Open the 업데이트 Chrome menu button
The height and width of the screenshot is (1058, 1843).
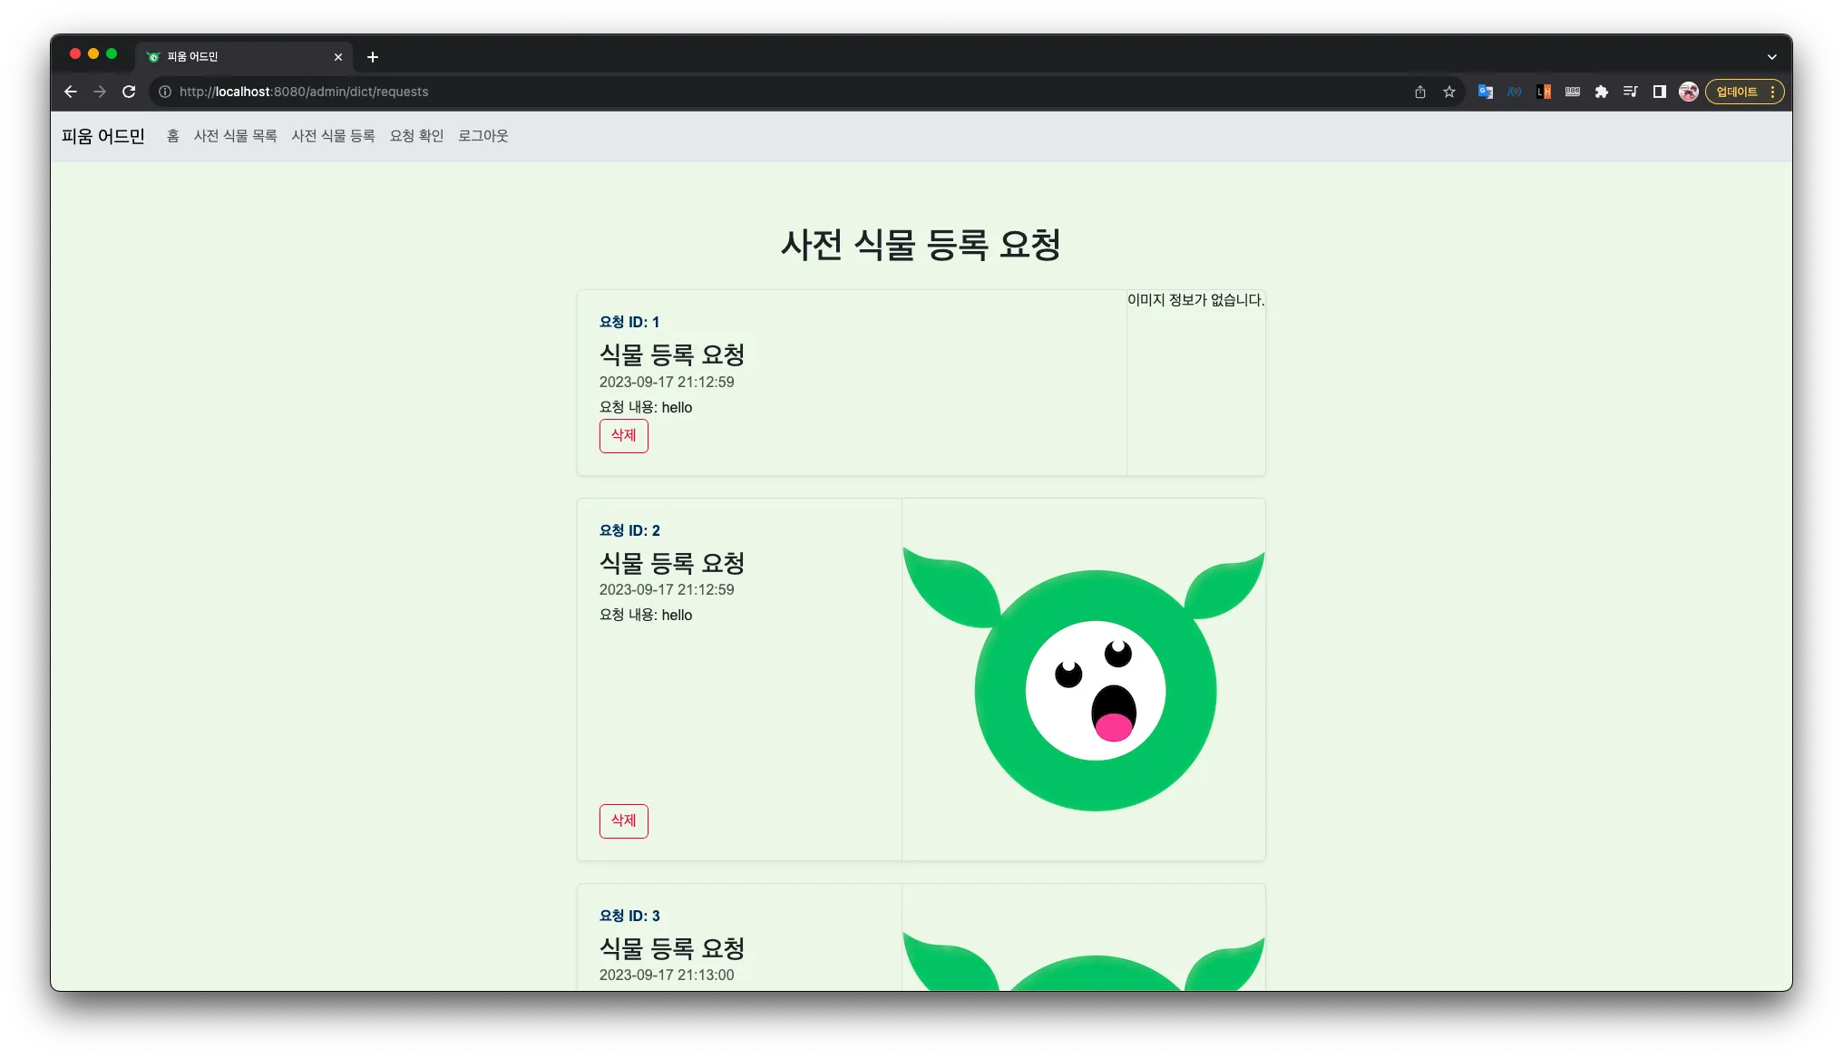tap(1744, 92)
